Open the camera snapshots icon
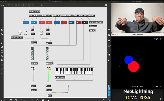This screenshot has width=164, height=101. click(x=109, y=55)
